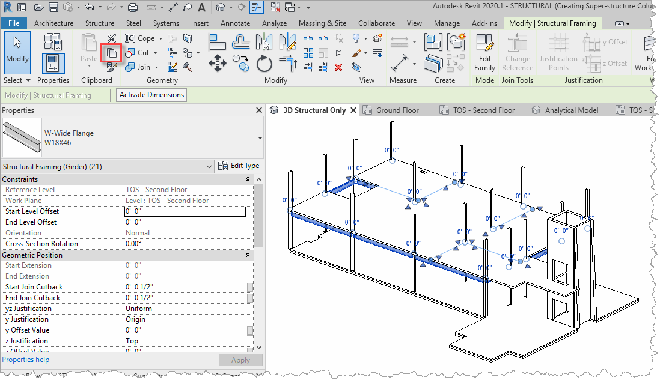660x380 pixels.
Task: Open the Join dropdown arrow
Action: pyautogui.click(x=156, y=67)
